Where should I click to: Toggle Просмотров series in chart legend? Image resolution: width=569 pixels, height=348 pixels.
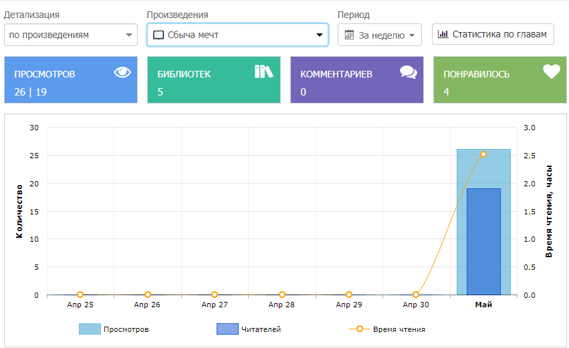point(114,329)
